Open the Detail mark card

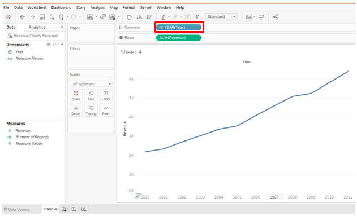point(76,111)
